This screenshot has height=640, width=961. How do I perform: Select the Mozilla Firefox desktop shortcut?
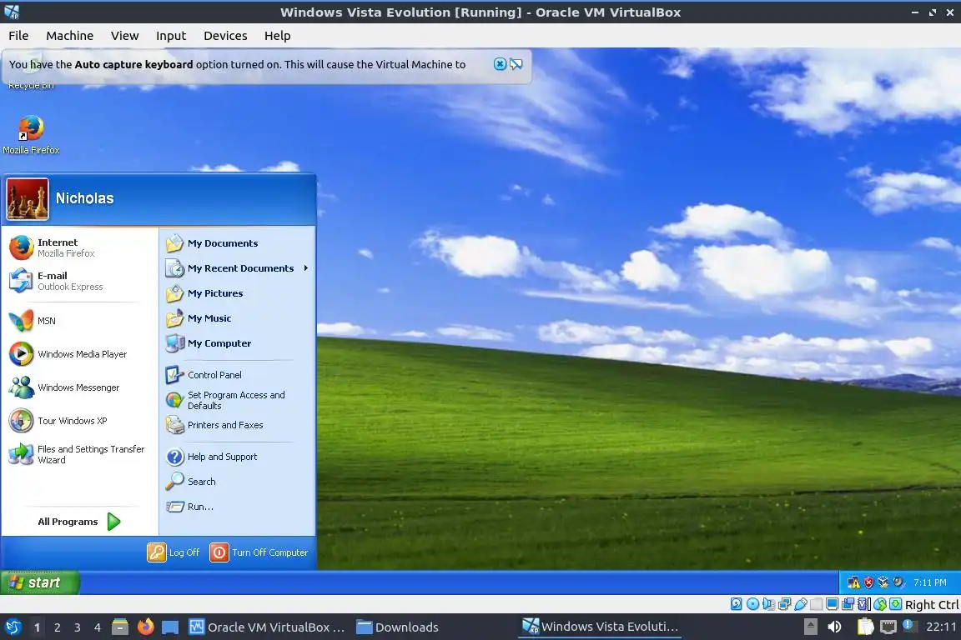click(31, 135)
